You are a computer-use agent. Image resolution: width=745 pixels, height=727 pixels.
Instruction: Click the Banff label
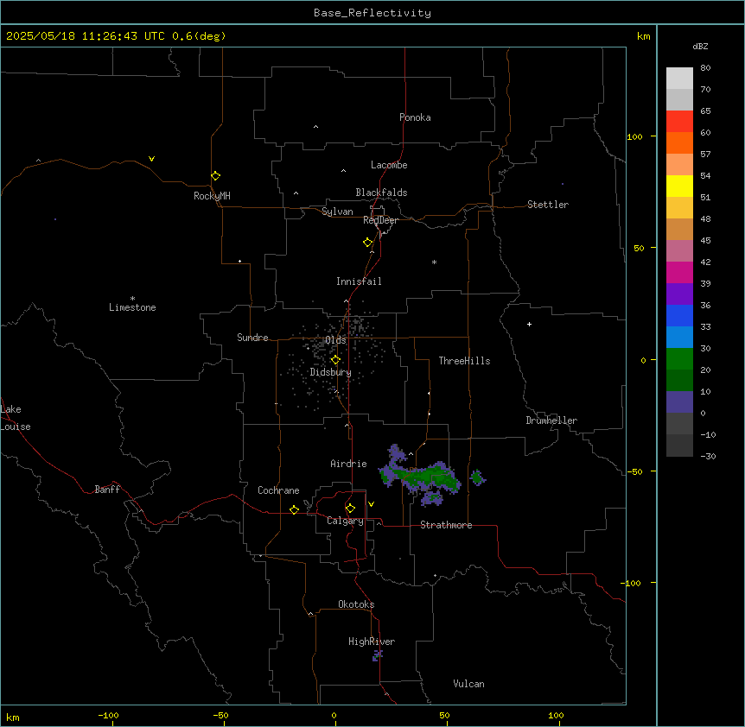coord(107,490)
